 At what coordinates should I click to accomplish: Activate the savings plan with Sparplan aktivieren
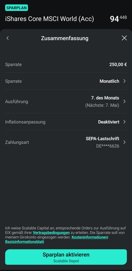pos(66,257)
